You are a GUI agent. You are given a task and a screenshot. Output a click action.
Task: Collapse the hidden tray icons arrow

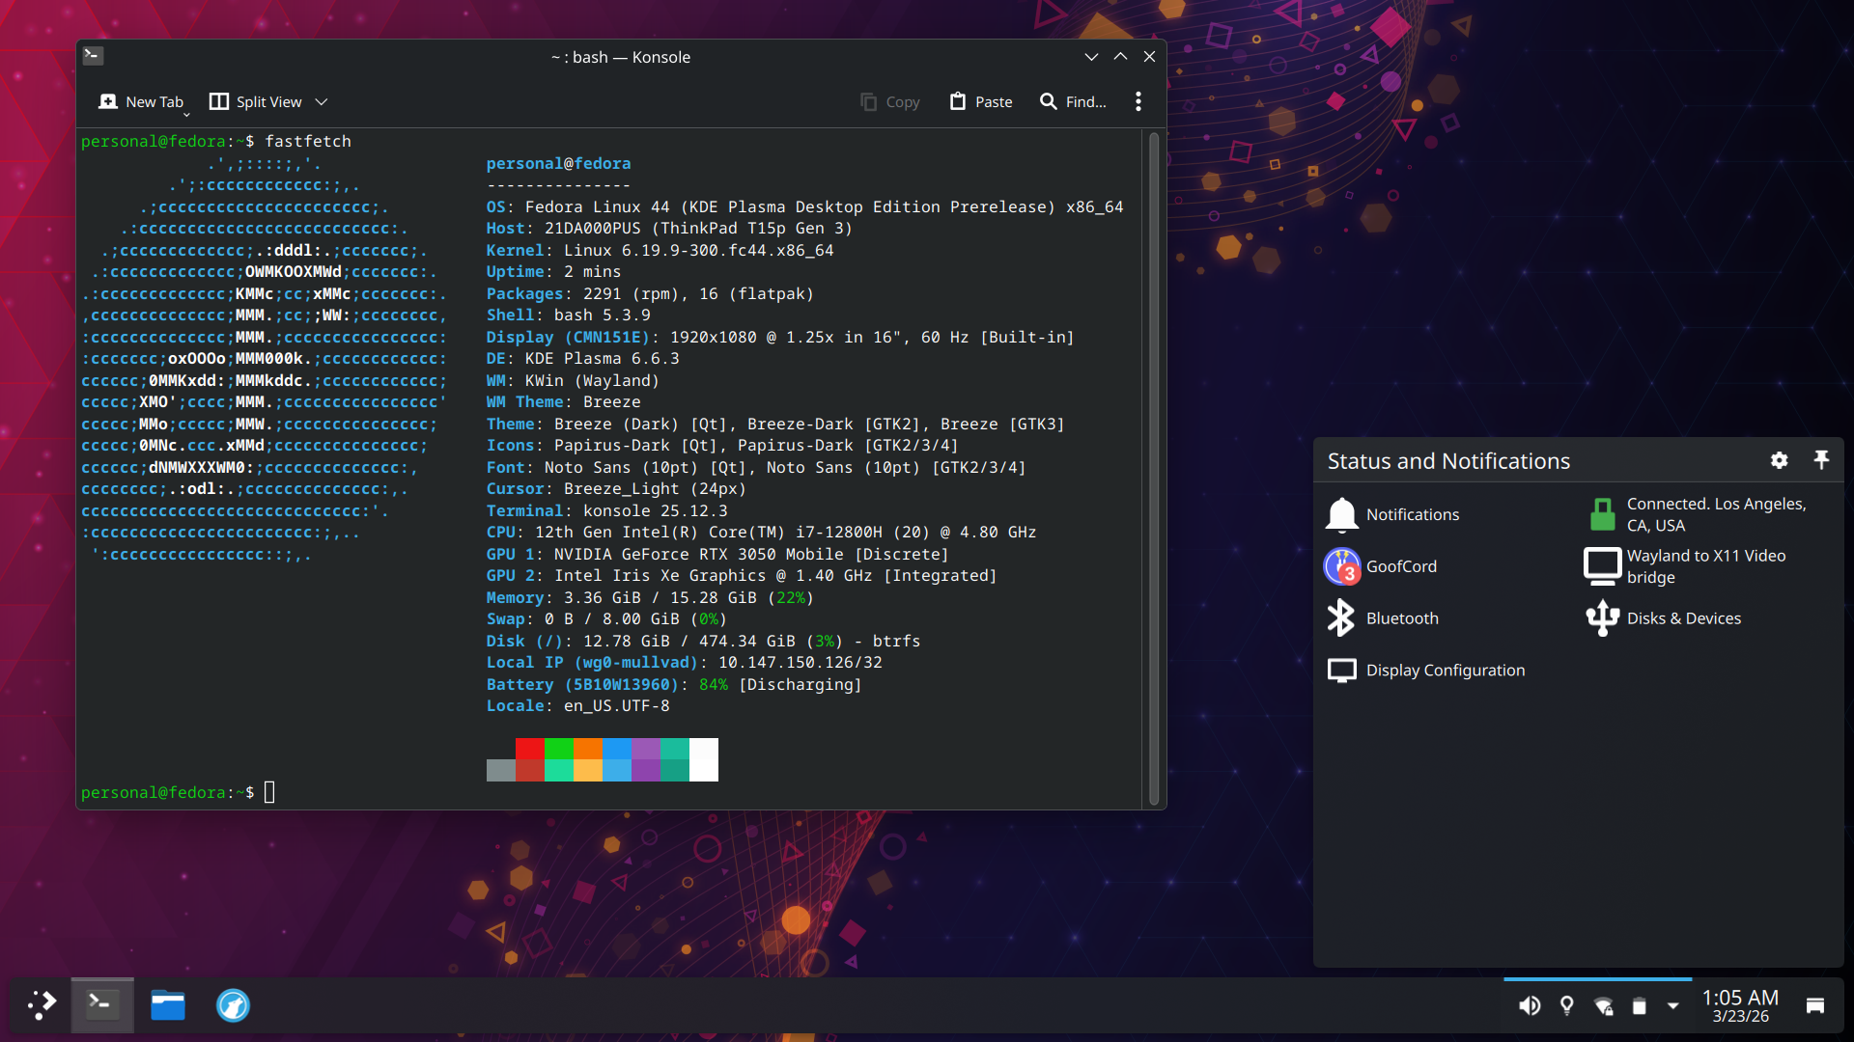point(1672,1006)
